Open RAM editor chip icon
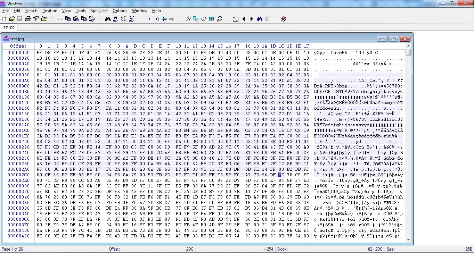Image resolution: width=474 pixels, height=253 pixels. pos(204,19)
